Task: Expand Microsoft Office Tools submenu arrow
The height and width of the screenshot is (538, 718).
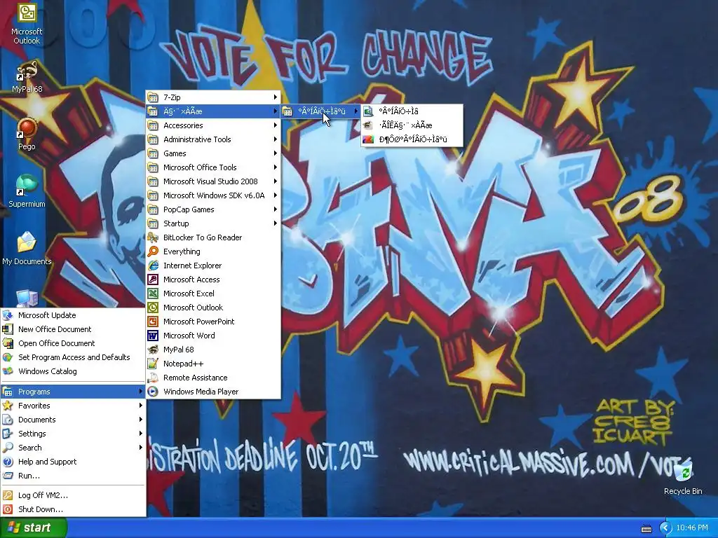Action: coord(275,167)
